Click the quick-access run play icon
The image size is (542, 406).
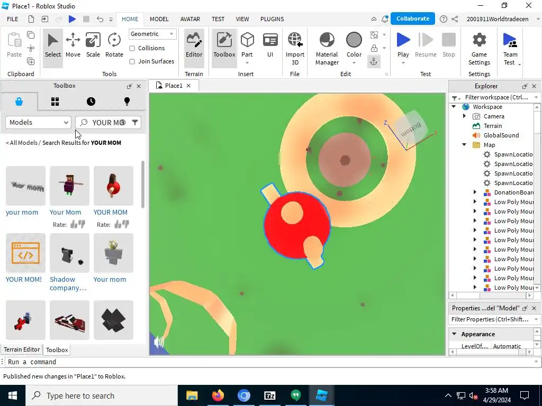[72, 19]
